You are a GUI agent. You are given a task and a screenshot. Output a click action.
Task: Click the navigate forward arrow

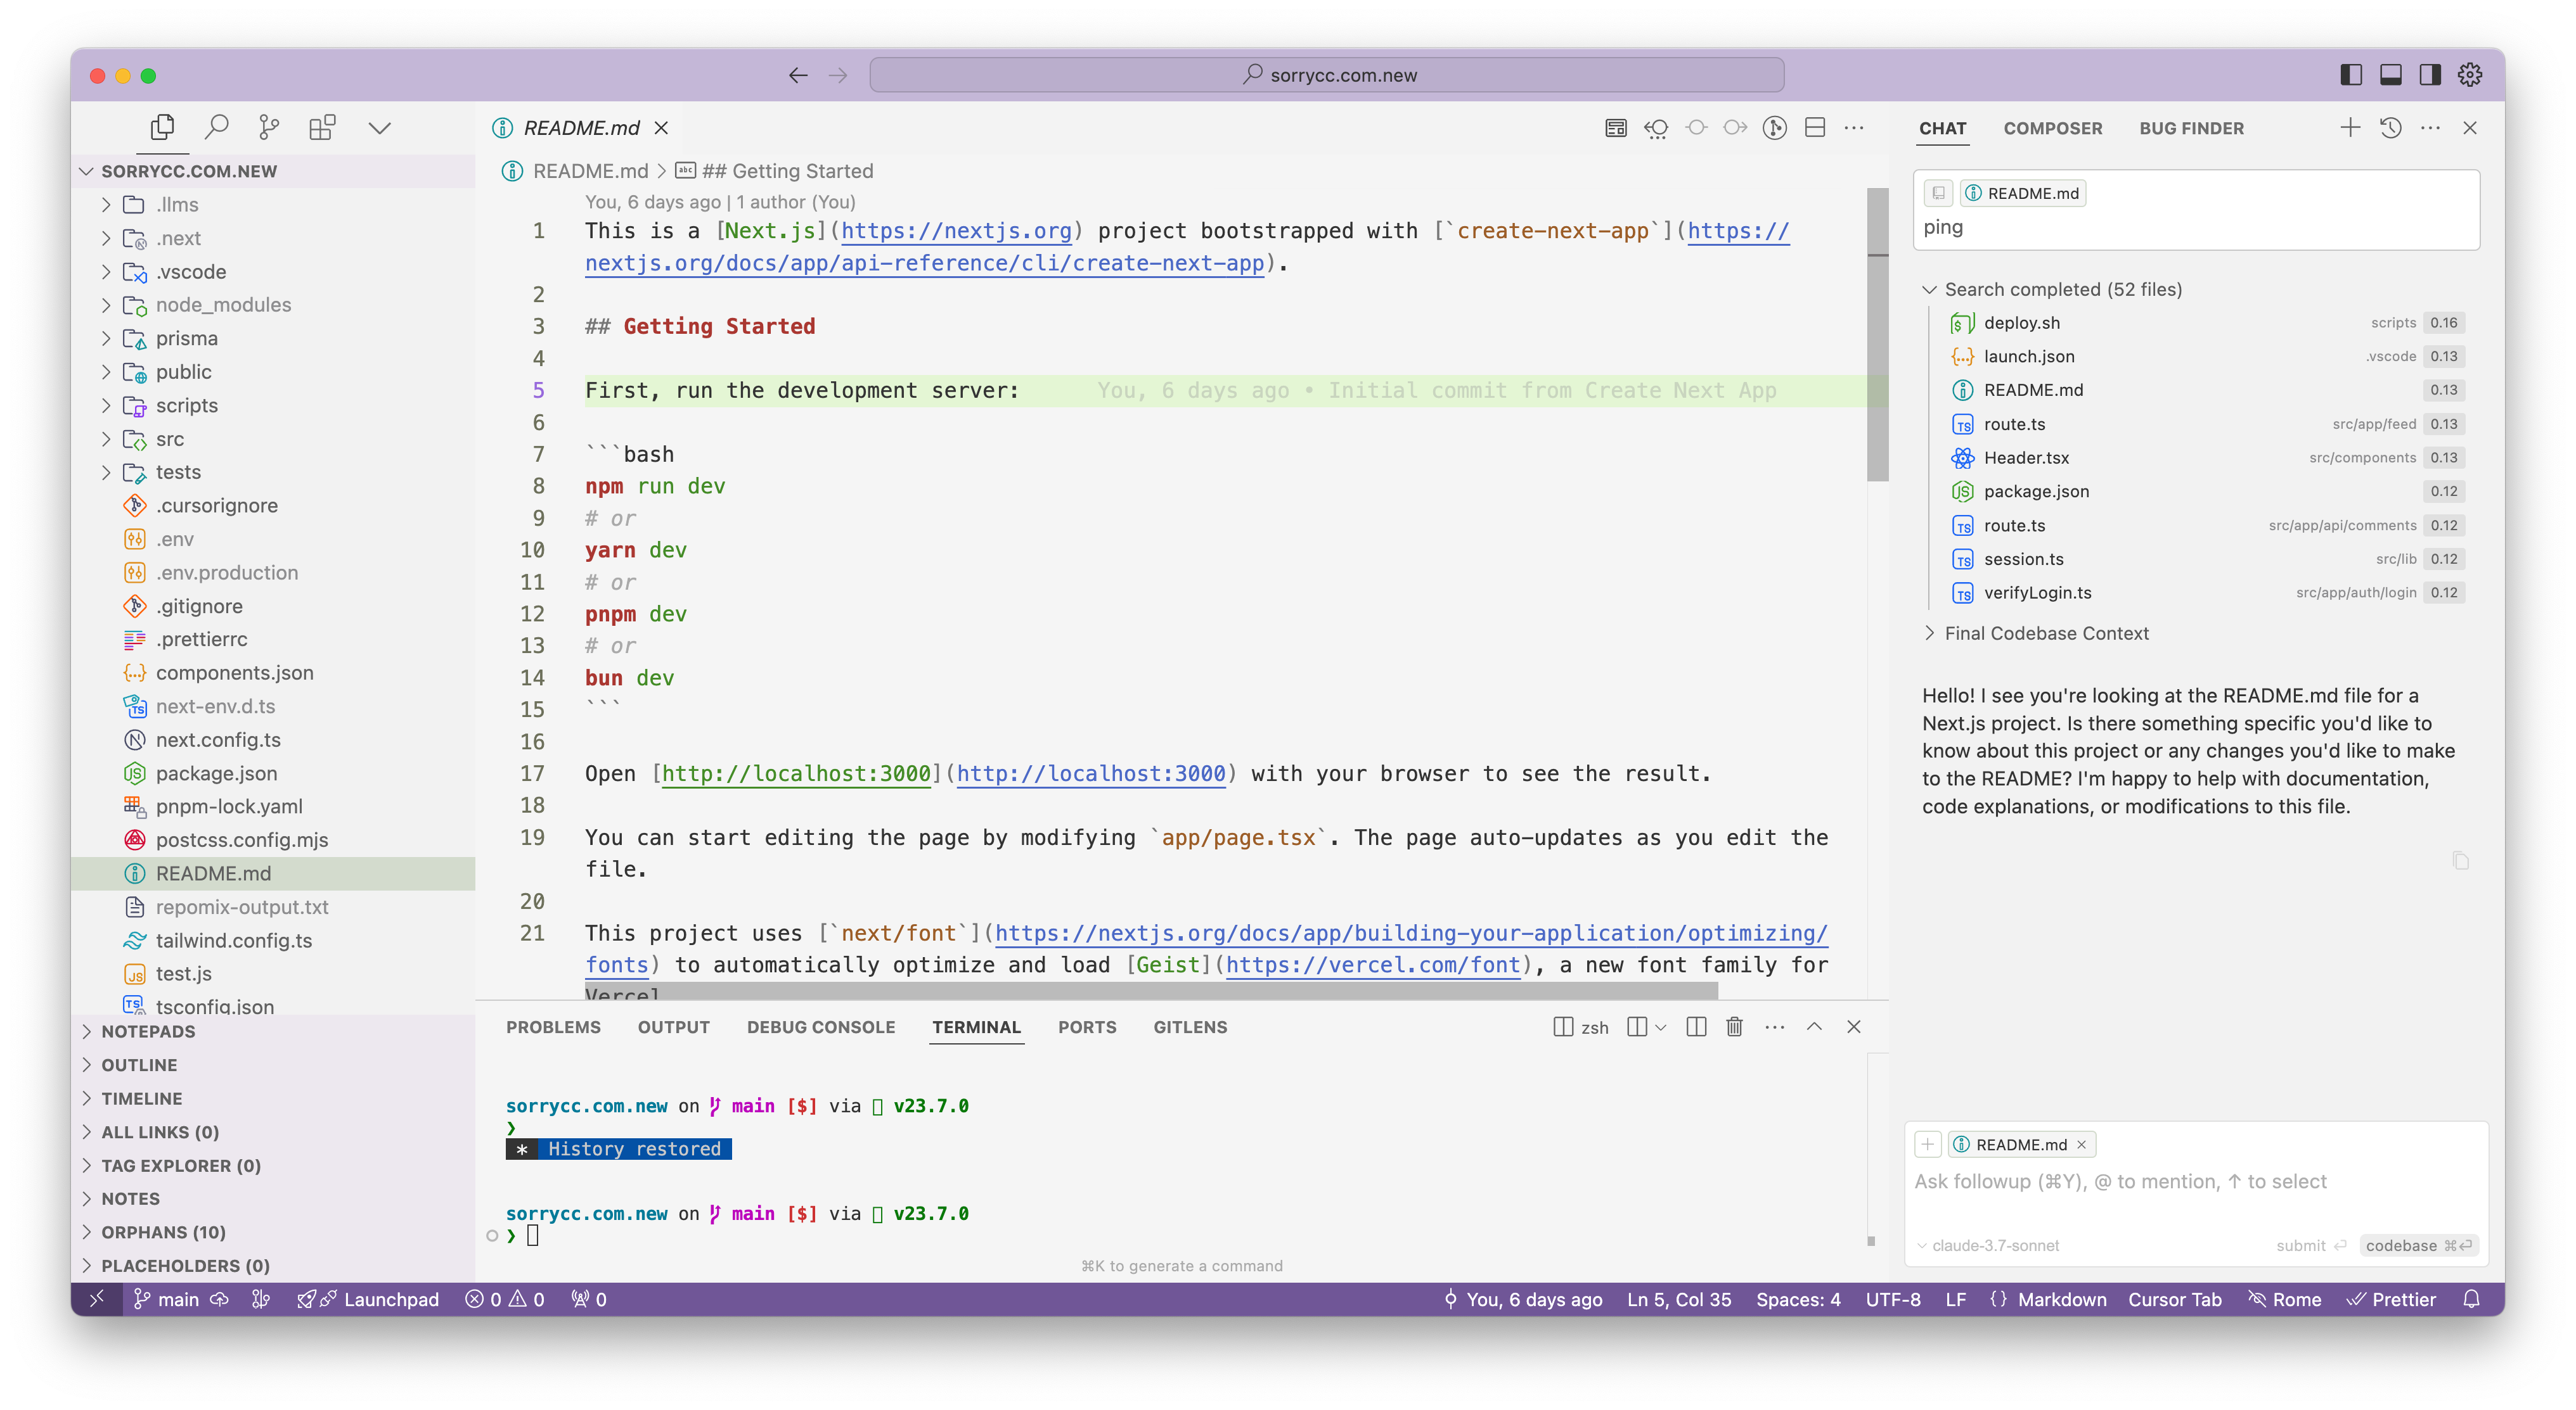coord(838,75)
